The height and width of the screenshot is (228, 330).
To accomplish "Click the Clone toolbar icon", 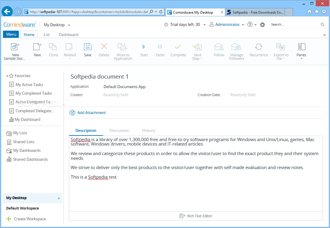I will (53, 47).
